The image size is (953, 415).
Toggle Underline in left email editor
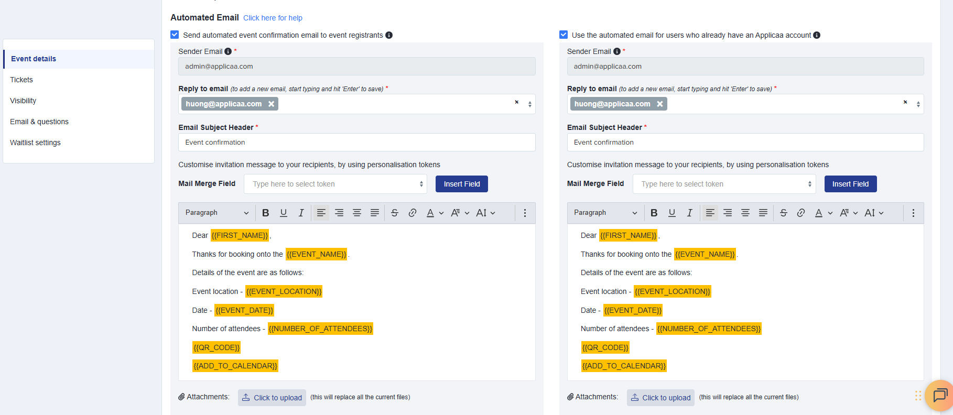(x=284, y=213)
